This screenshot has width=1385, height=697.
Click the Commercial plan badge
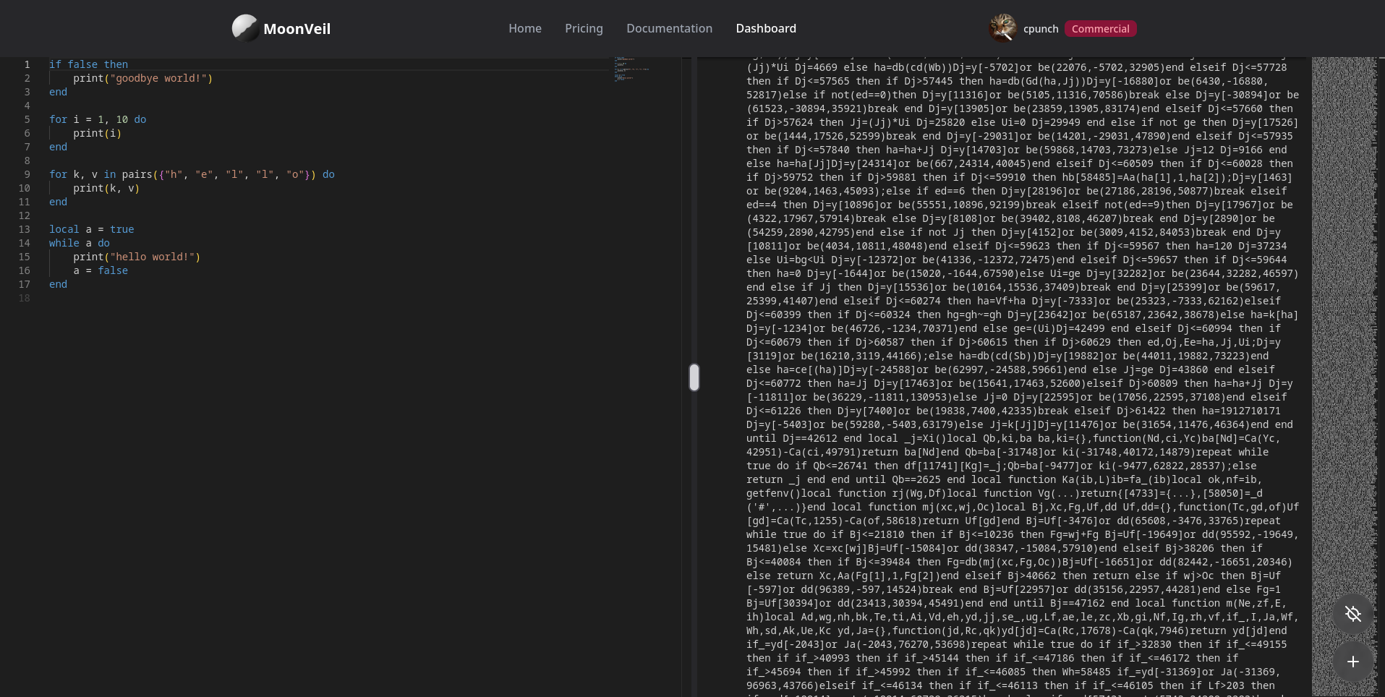(x=1100, y=29)
